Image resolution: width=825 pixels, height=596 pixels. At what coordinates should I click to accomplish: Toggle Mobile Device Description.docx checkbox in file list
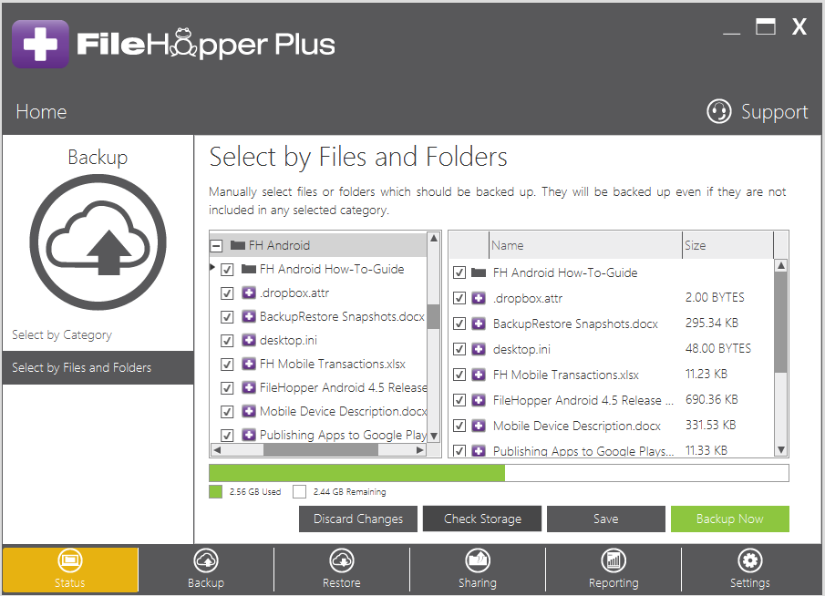459,425
